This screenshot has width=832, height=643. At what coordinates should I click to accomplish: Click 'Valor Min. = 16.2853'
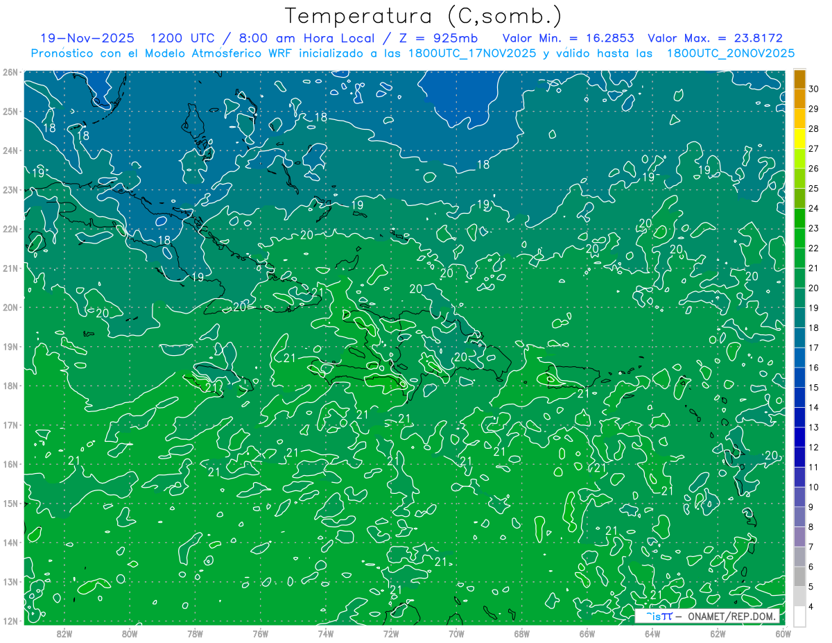(568, 38)
